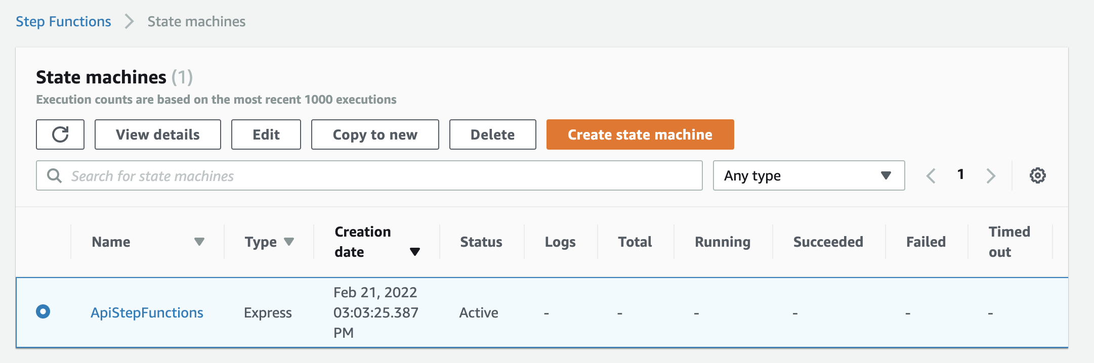This screenshot has height=363, width=1094.
Task: Click the View details button
Action: click(158, 134)
